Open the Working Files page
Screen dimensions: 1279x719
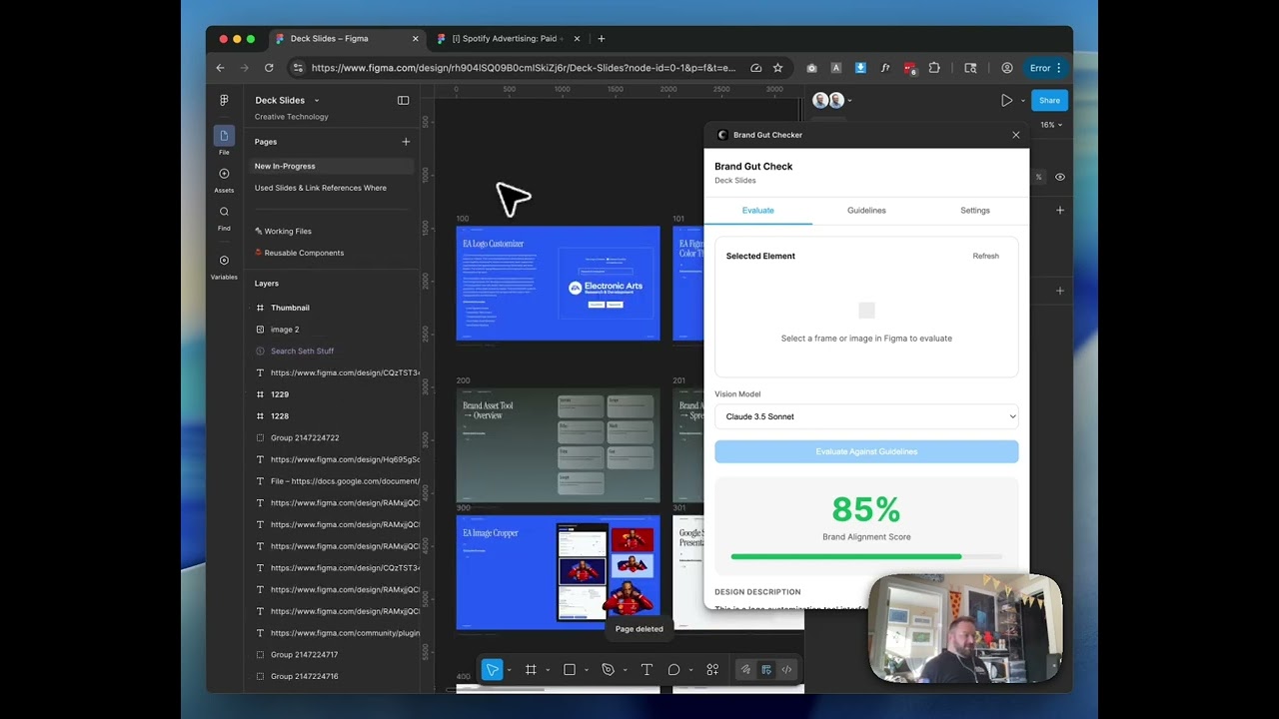288,231
